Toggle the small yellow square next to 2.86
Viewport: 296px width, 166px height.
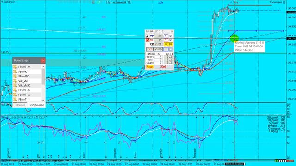tap(166, 49)
